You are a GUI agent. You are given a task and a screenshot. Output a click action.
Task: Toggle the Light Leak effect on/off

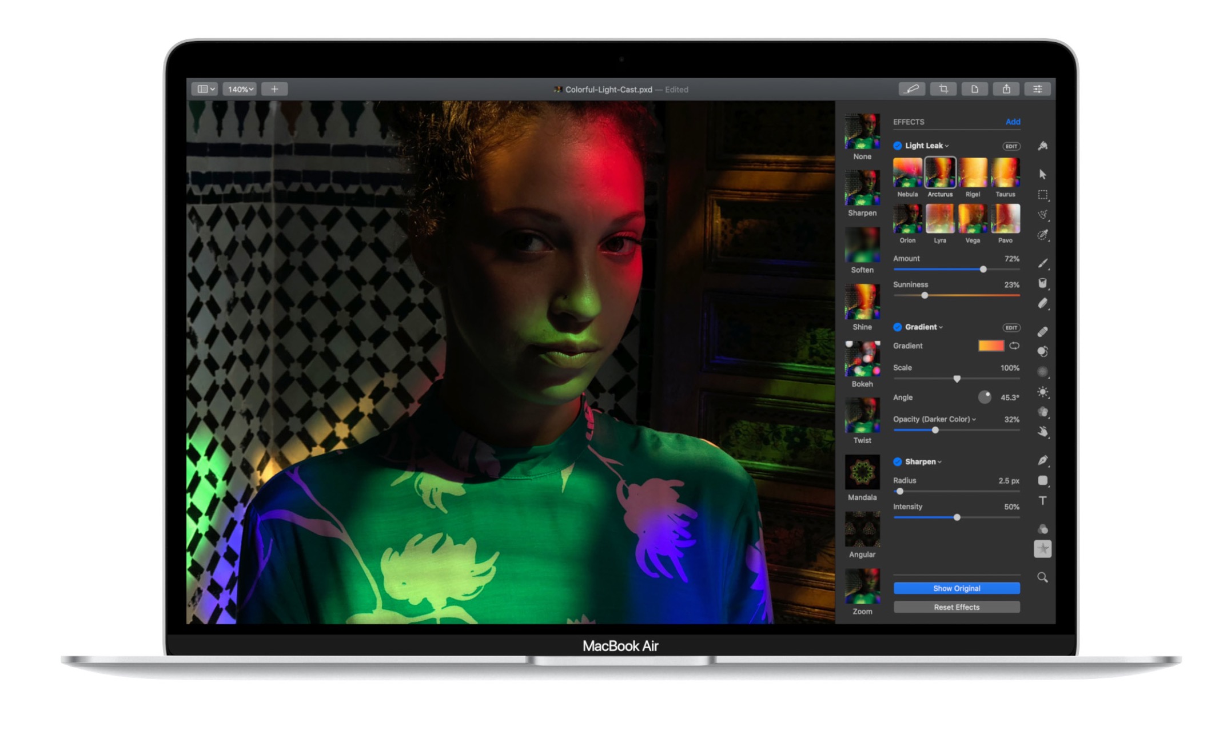click(x=897, y=145)
